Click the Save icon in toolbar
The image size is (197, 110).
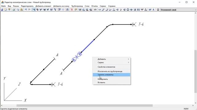coord(2,9)
